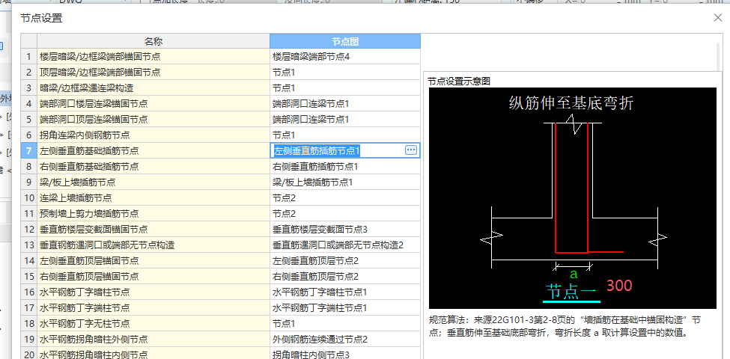The image size is (730, 359).
Task: Click row number 7 header cell
Action: 29,150
